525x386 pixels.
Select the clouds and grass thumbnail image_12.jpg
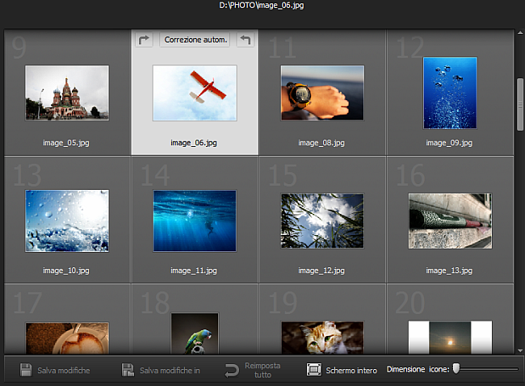pos(322,221)
